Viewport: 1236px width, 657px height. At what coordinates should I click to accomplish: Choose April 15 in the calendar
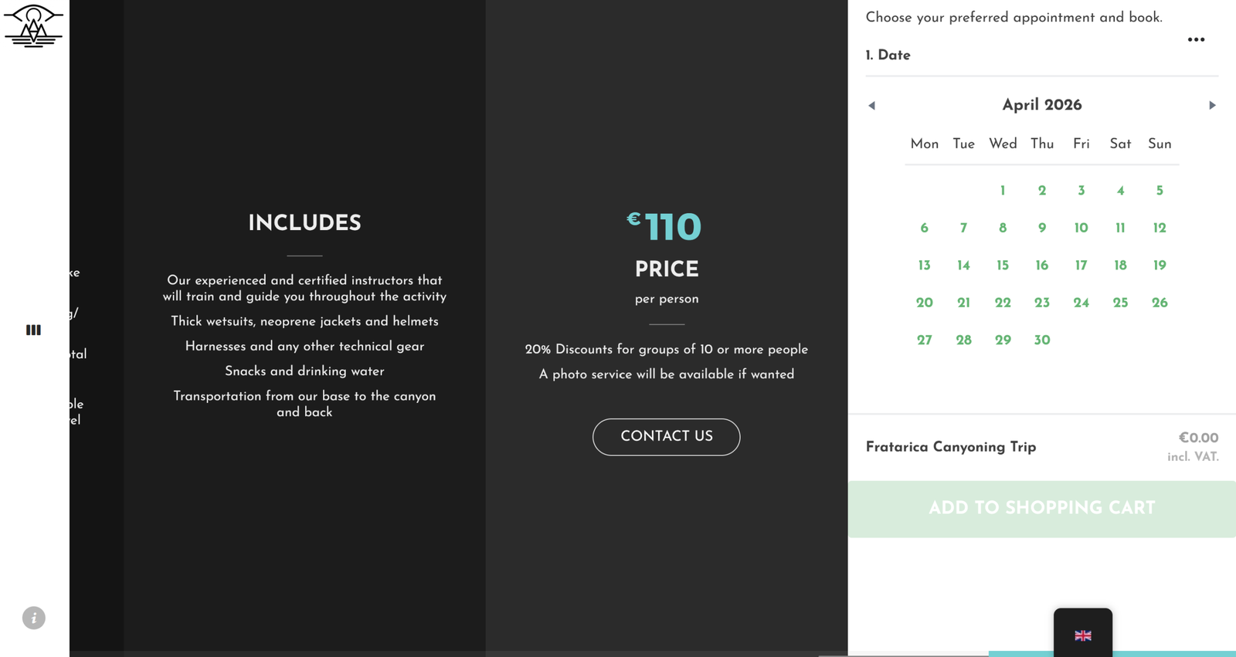tap(1003, 266)
